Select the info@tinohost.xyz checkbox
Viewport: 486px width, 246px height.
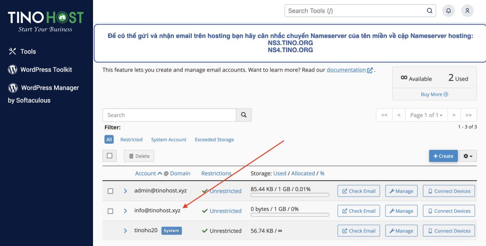[110, 211]
